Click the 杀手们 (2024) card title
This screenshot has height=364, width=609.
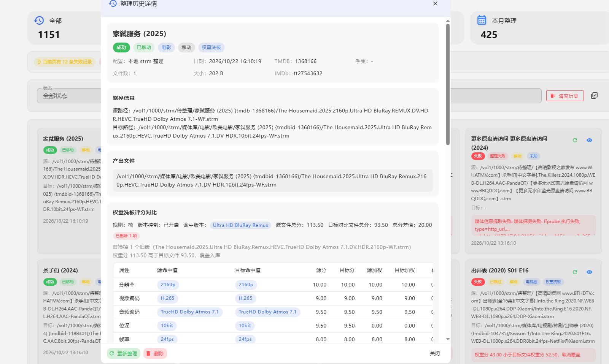(x=60, y=271)
